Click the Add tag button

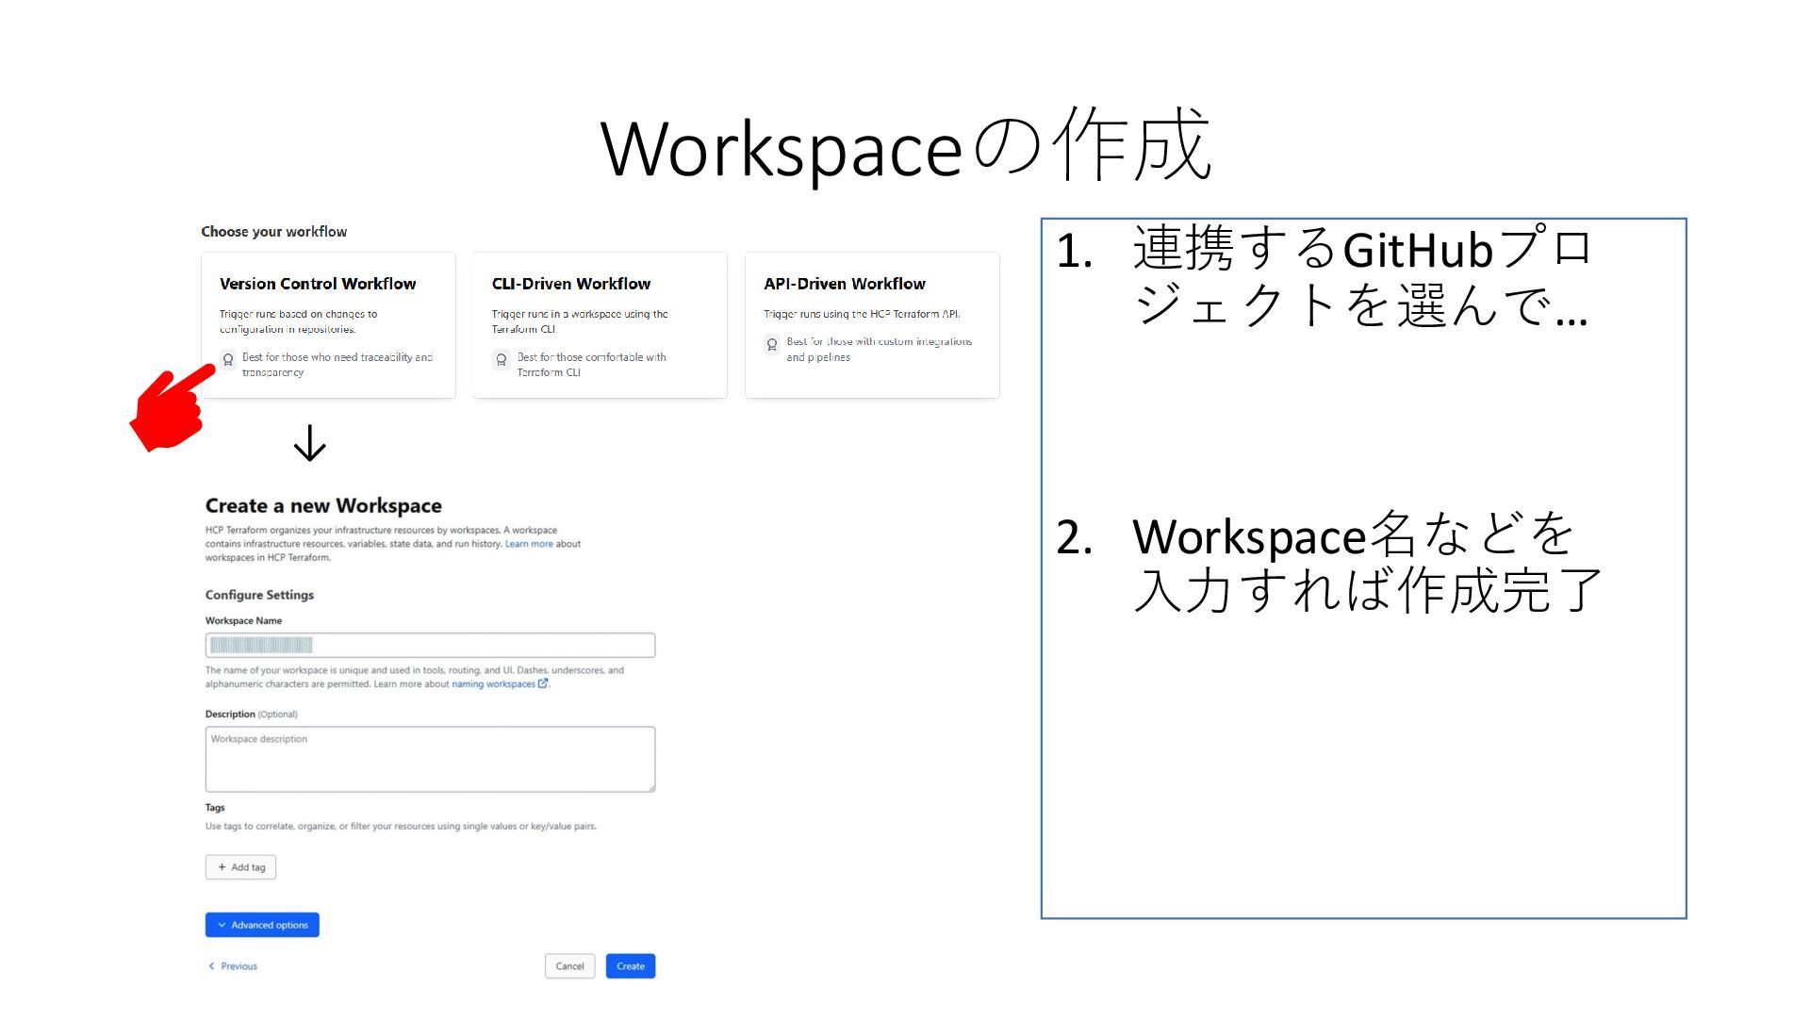(x=241, y=867)
